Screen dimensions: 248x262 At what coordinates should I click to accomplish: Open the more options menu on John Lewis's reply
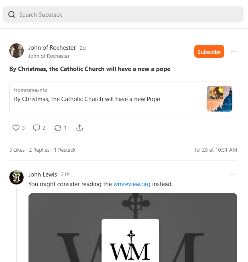coord(233,174)
